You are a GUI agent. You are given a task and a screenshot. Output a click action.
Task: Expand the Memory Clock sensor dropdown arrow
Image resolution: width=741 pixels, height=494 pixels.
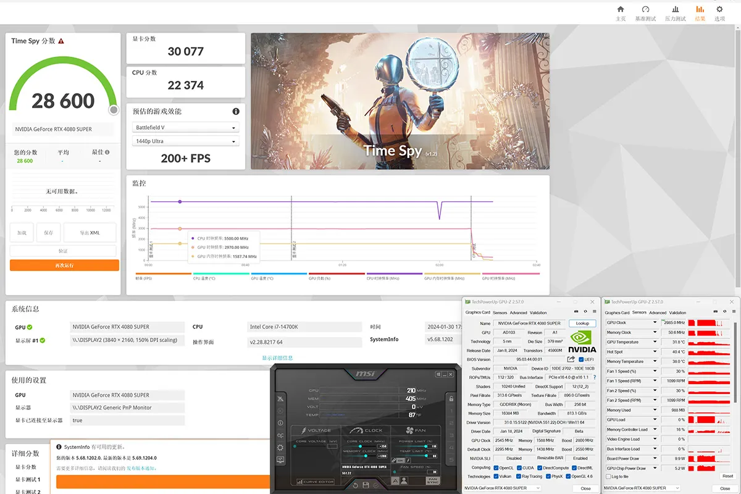click(655, 332)
